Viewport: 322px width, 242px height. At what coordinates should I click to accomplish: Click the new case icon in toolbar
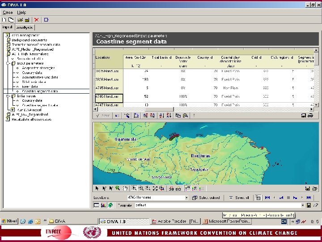4,20
